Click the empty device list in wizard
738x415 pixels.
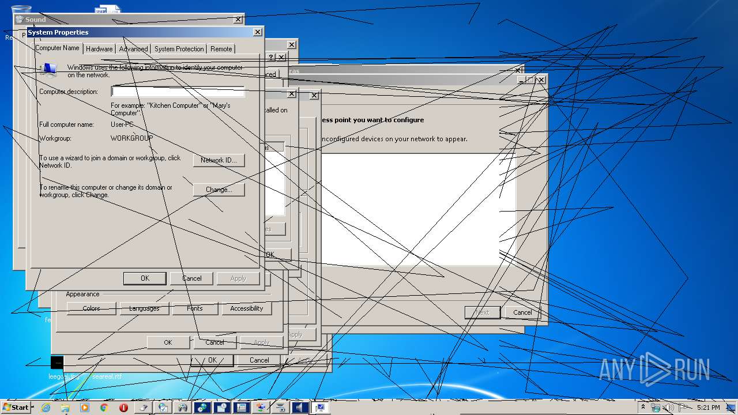[x=418, y=209]
